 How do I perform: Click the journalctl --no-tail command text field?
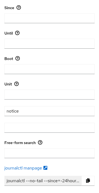[x=43, y=181]
